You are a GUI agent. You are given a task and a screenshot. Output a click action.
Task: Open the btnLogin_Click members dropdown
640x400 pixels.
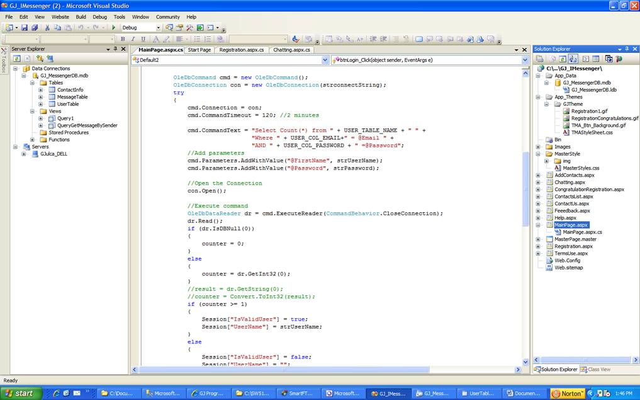(x=524, y=60)
